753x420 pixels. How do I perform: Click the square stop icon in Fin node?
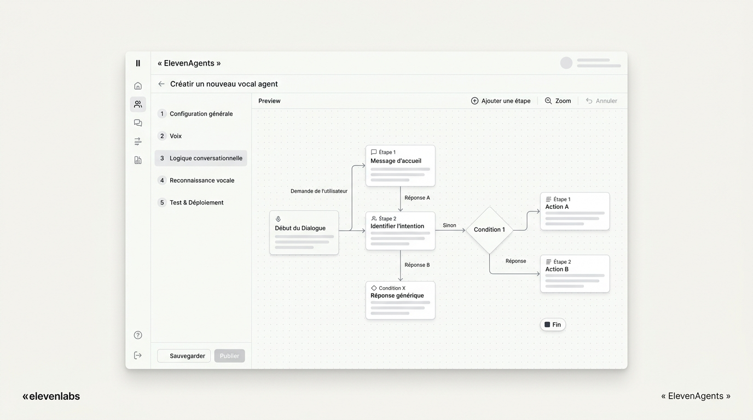click(x=547, y=325)
